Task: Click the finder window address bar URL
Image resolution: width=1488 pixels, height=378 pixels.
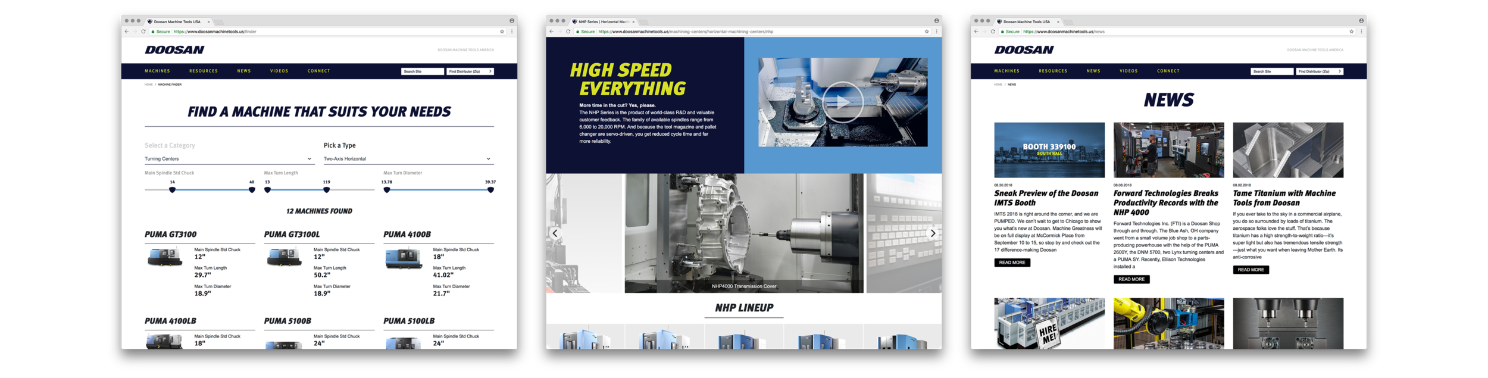Action: (x=215, y=32)
